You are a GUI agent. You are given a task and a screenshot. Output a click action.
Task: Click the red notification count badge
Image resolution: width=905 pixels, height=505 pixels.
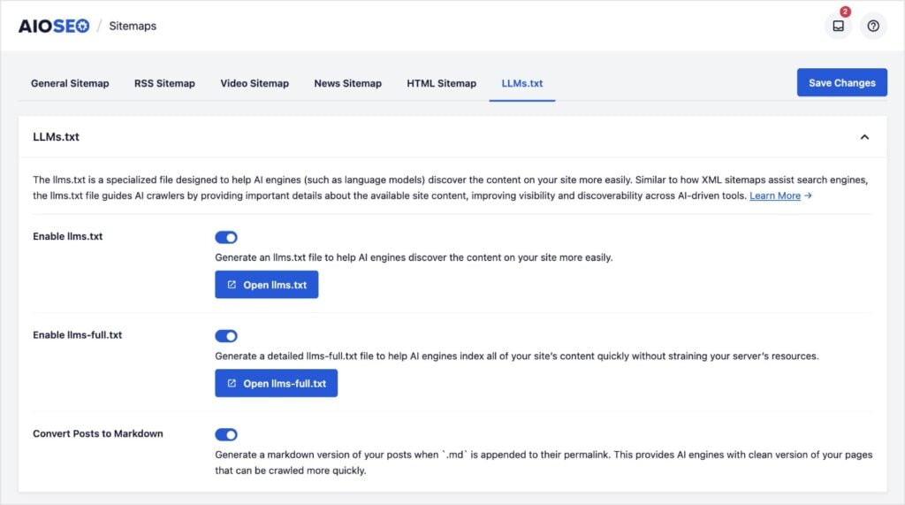pyautogui.click(x=845, y=12)
